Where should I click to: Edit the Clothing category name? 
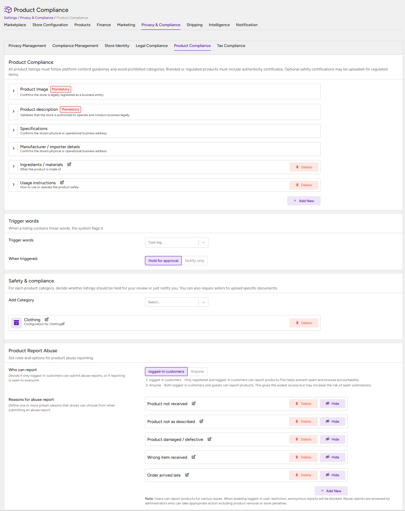point(47,319)
